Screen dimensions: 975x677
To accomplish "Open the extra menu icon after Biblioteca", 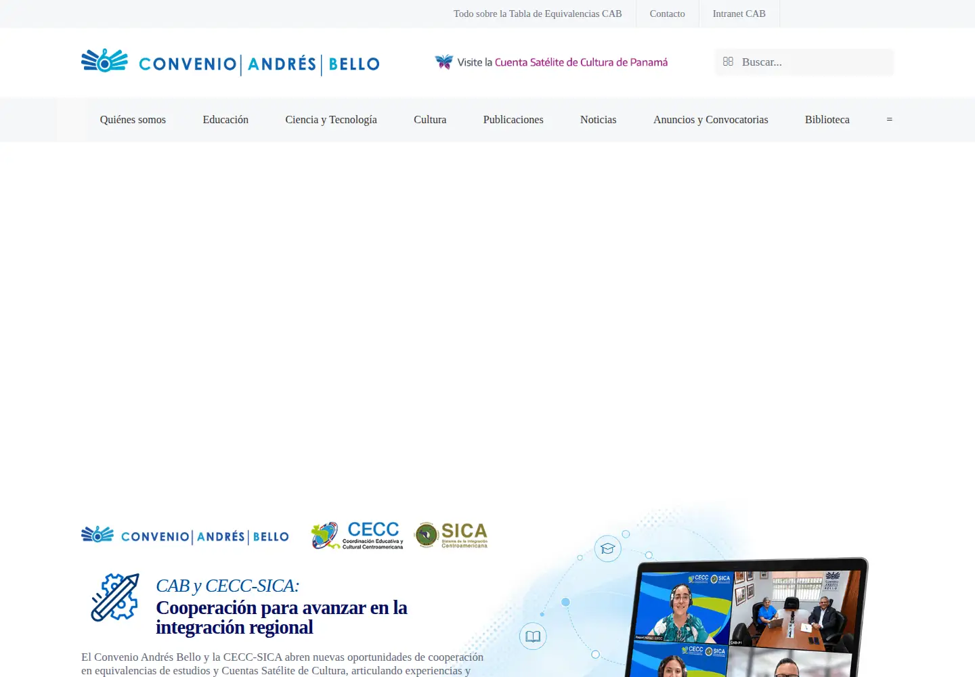I will [x=890, y=120].
